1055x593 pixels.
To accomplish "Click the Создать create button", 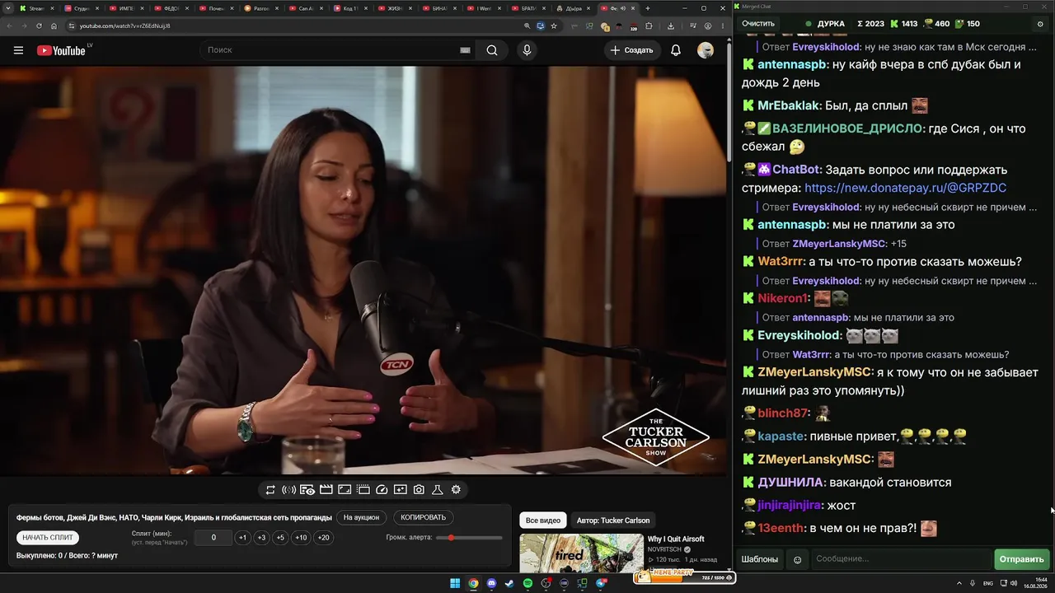I will point(631,50).
